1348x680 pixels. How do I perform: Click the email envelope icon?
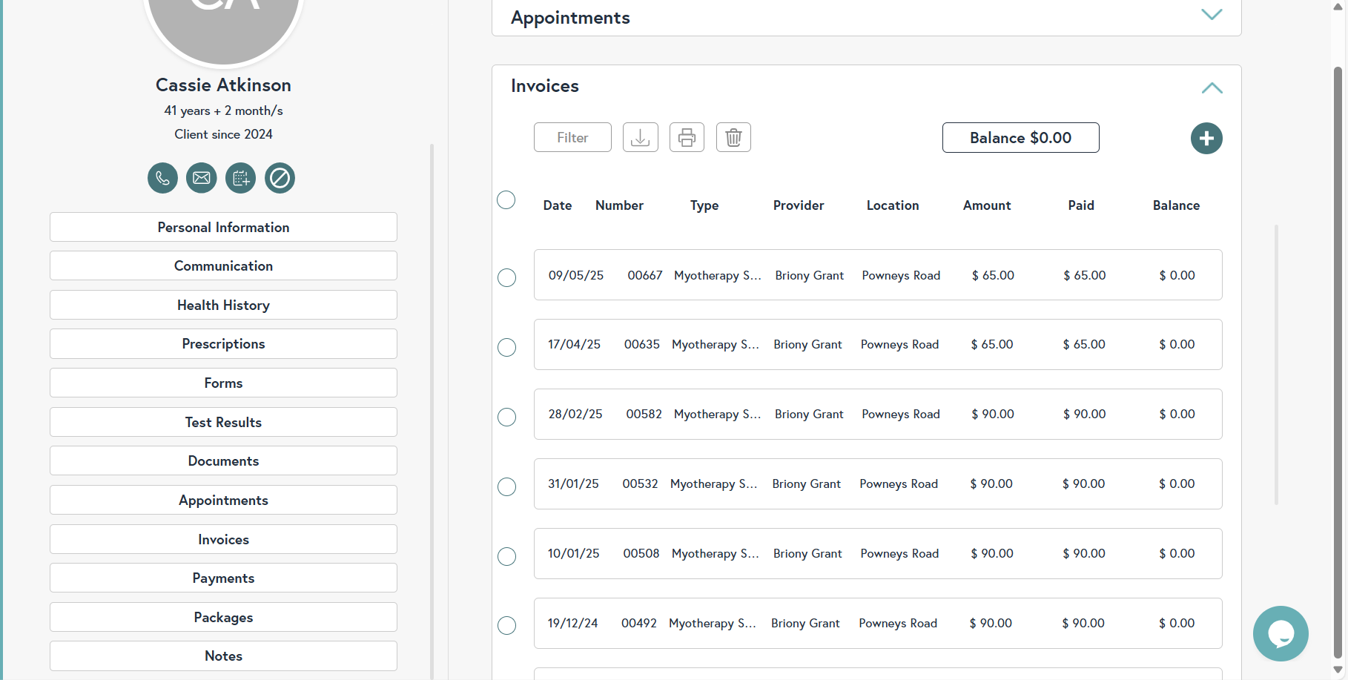[202, 178]
